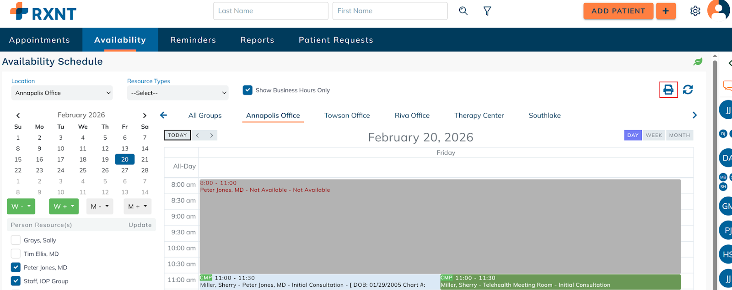Open settings gear icon

click(695, 11)
